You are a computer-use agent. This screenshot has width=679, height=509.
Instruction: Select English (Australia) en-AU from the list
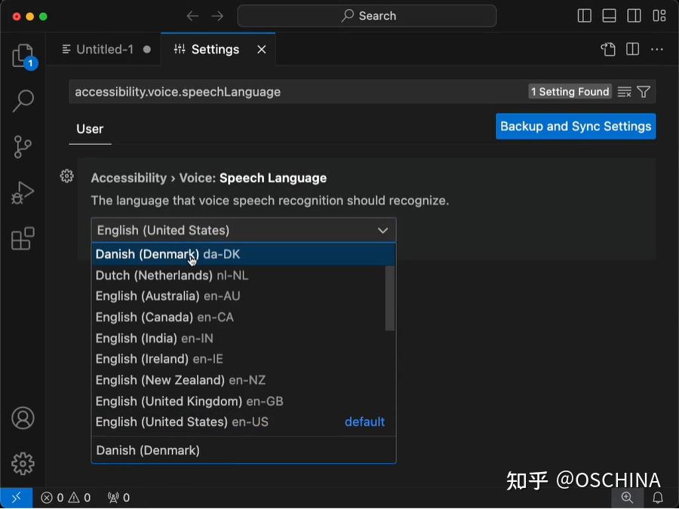pyautogui.click(x=167, y=296)
